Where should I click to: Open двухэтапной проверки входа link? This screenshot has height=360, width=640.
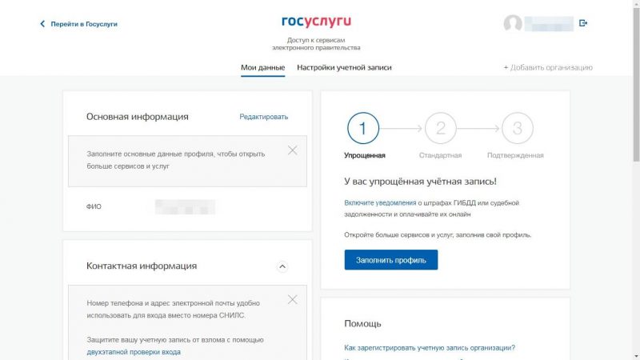[134, 352]
